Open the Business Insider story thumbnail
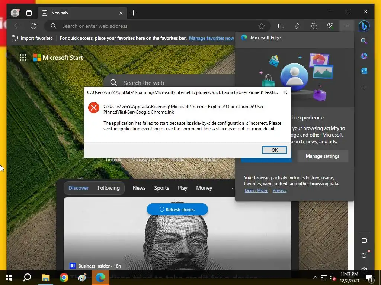Image resolution: width=381 pixels, height=285 pixels. pyautogui.click(x=177, y=234)
